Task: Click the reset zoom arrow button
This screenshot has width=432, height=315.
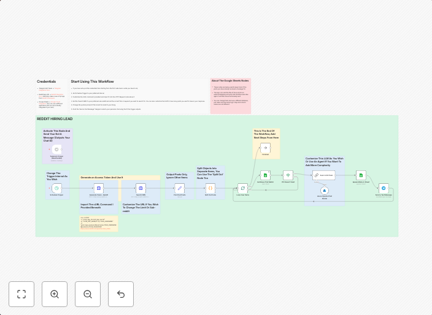Action: tap(121, 294)
